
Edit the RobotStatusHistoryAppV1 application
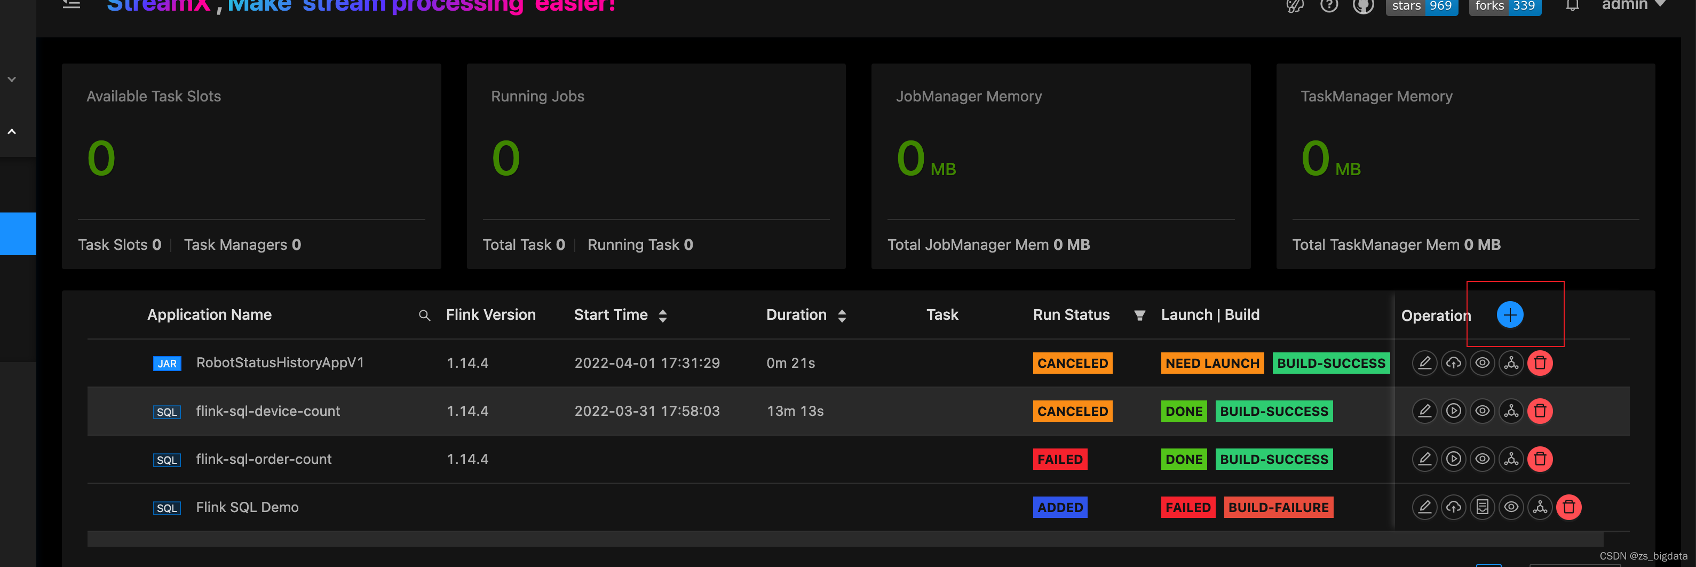tap(1424, 363)
